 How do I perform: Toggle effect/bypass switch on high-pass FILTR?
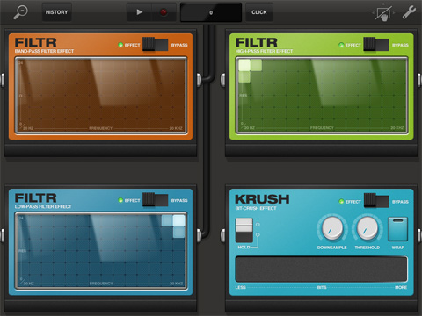click(x=376, y=45)
